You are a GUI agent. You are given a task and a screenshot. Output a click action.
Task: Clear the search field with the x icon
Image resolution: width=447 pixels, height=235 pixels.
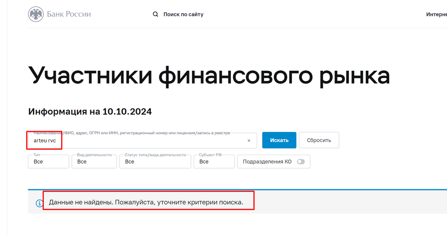tap(249, 141)
